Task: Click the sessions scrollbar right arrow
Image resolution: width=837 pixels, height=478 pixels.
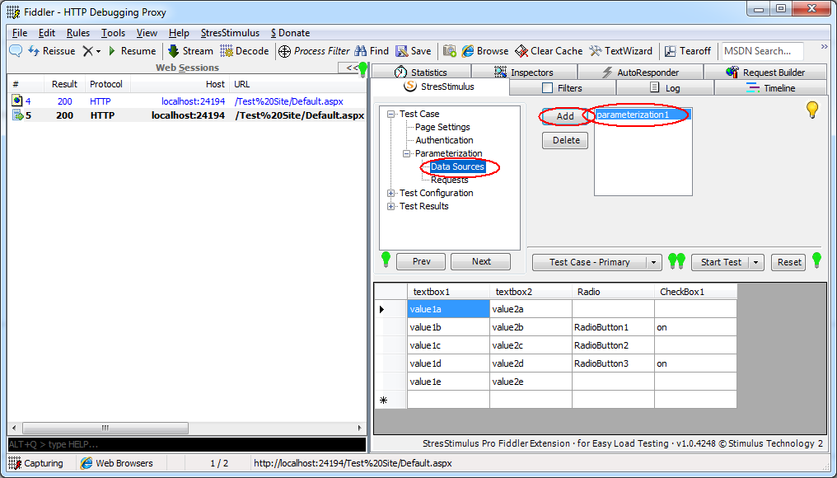Action: (360, 428)
